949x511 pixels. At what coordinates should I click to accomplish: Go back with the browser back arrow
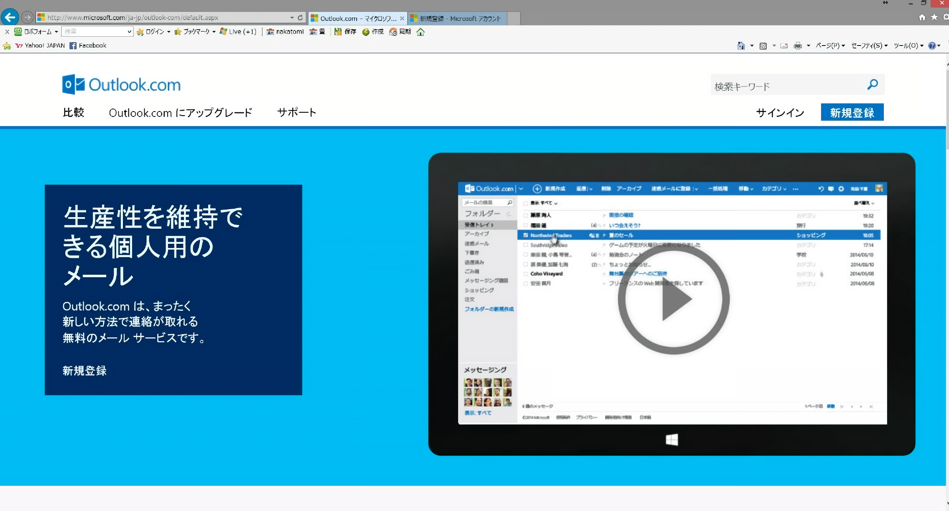point(10,17)
